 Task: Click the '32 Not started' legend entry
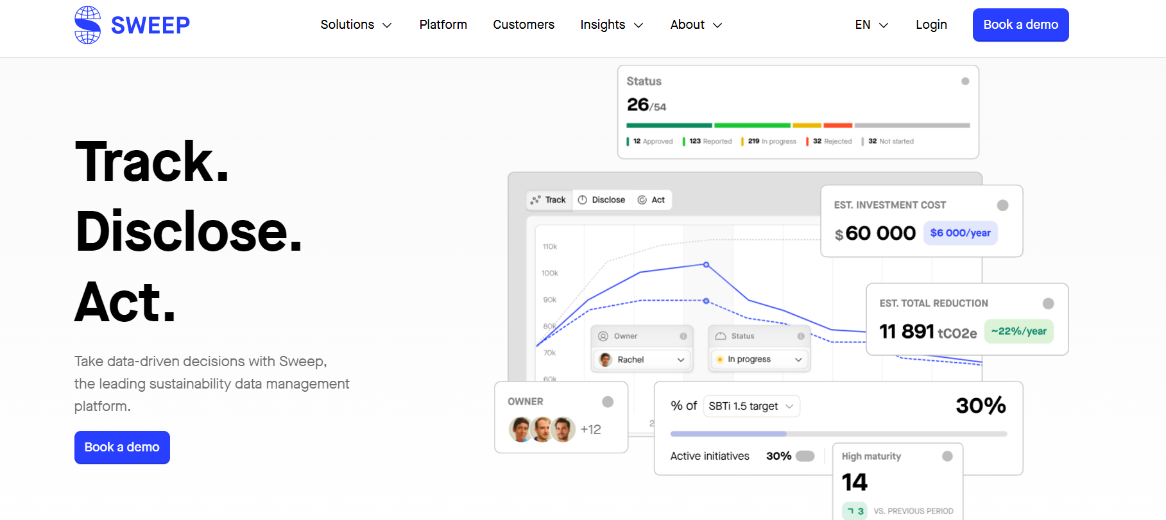pyautogui.click(x=888, y=142)
